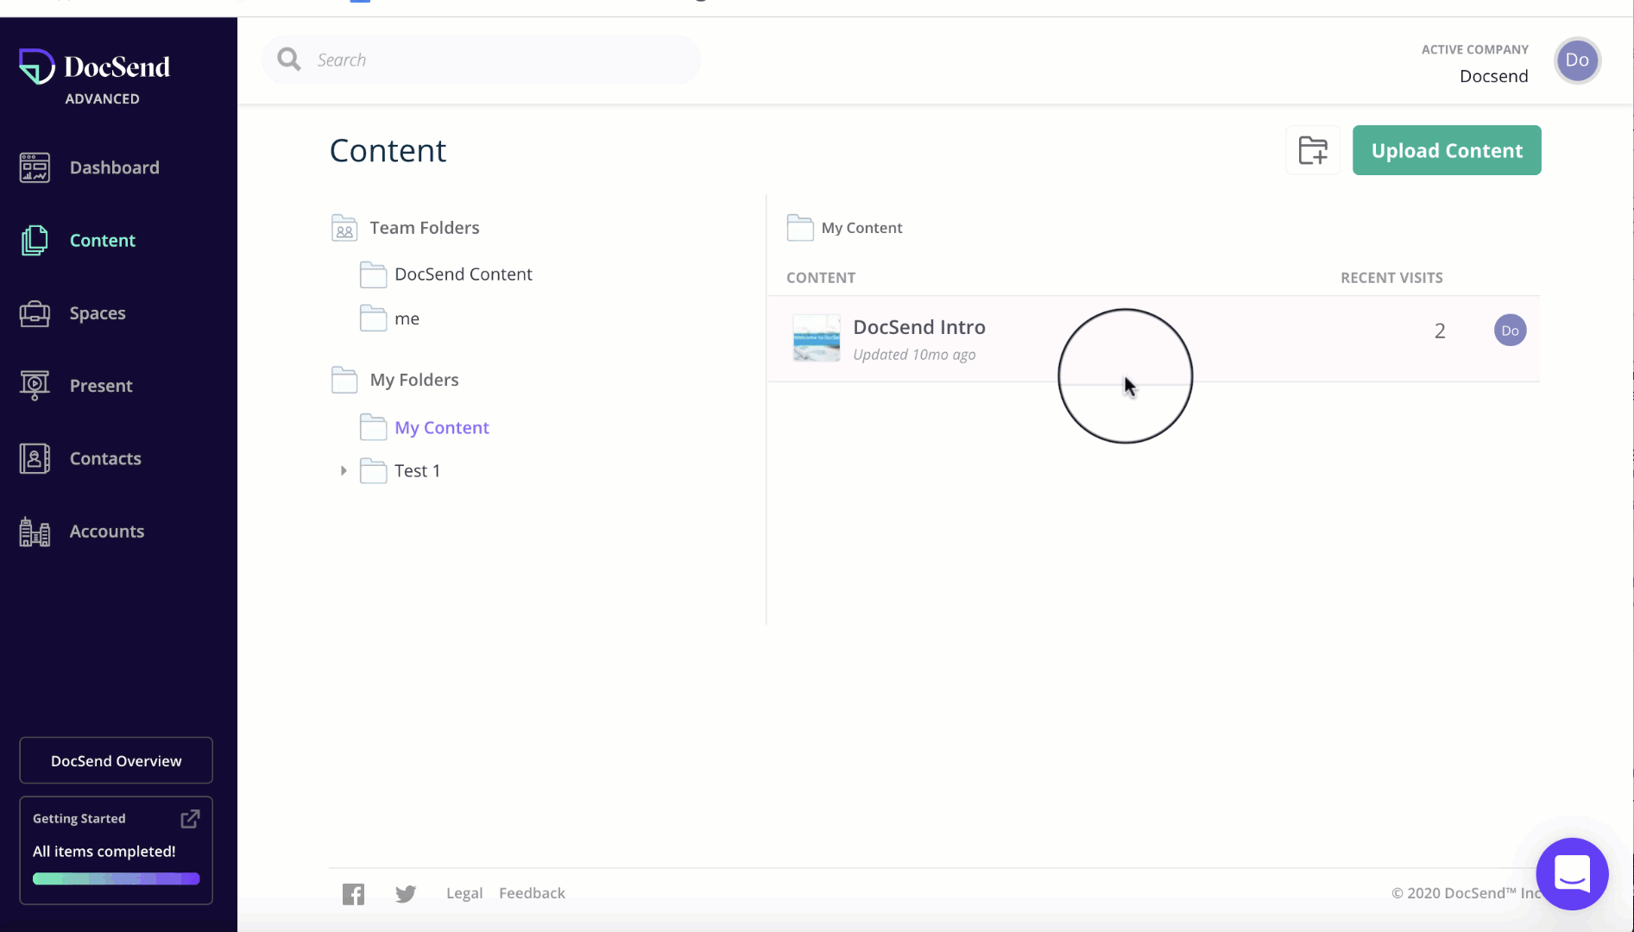Select Content in the sidebar
The height and width of the screenshot is (932, 1634).
click(103, 240)
